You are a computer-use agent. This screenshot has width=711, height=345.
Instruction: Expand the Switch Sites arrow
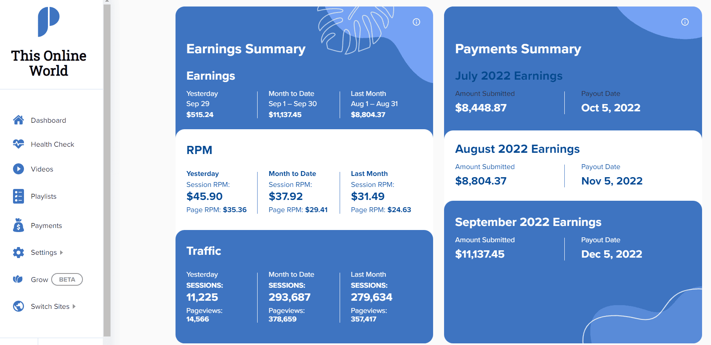click(x=74, y=306)
